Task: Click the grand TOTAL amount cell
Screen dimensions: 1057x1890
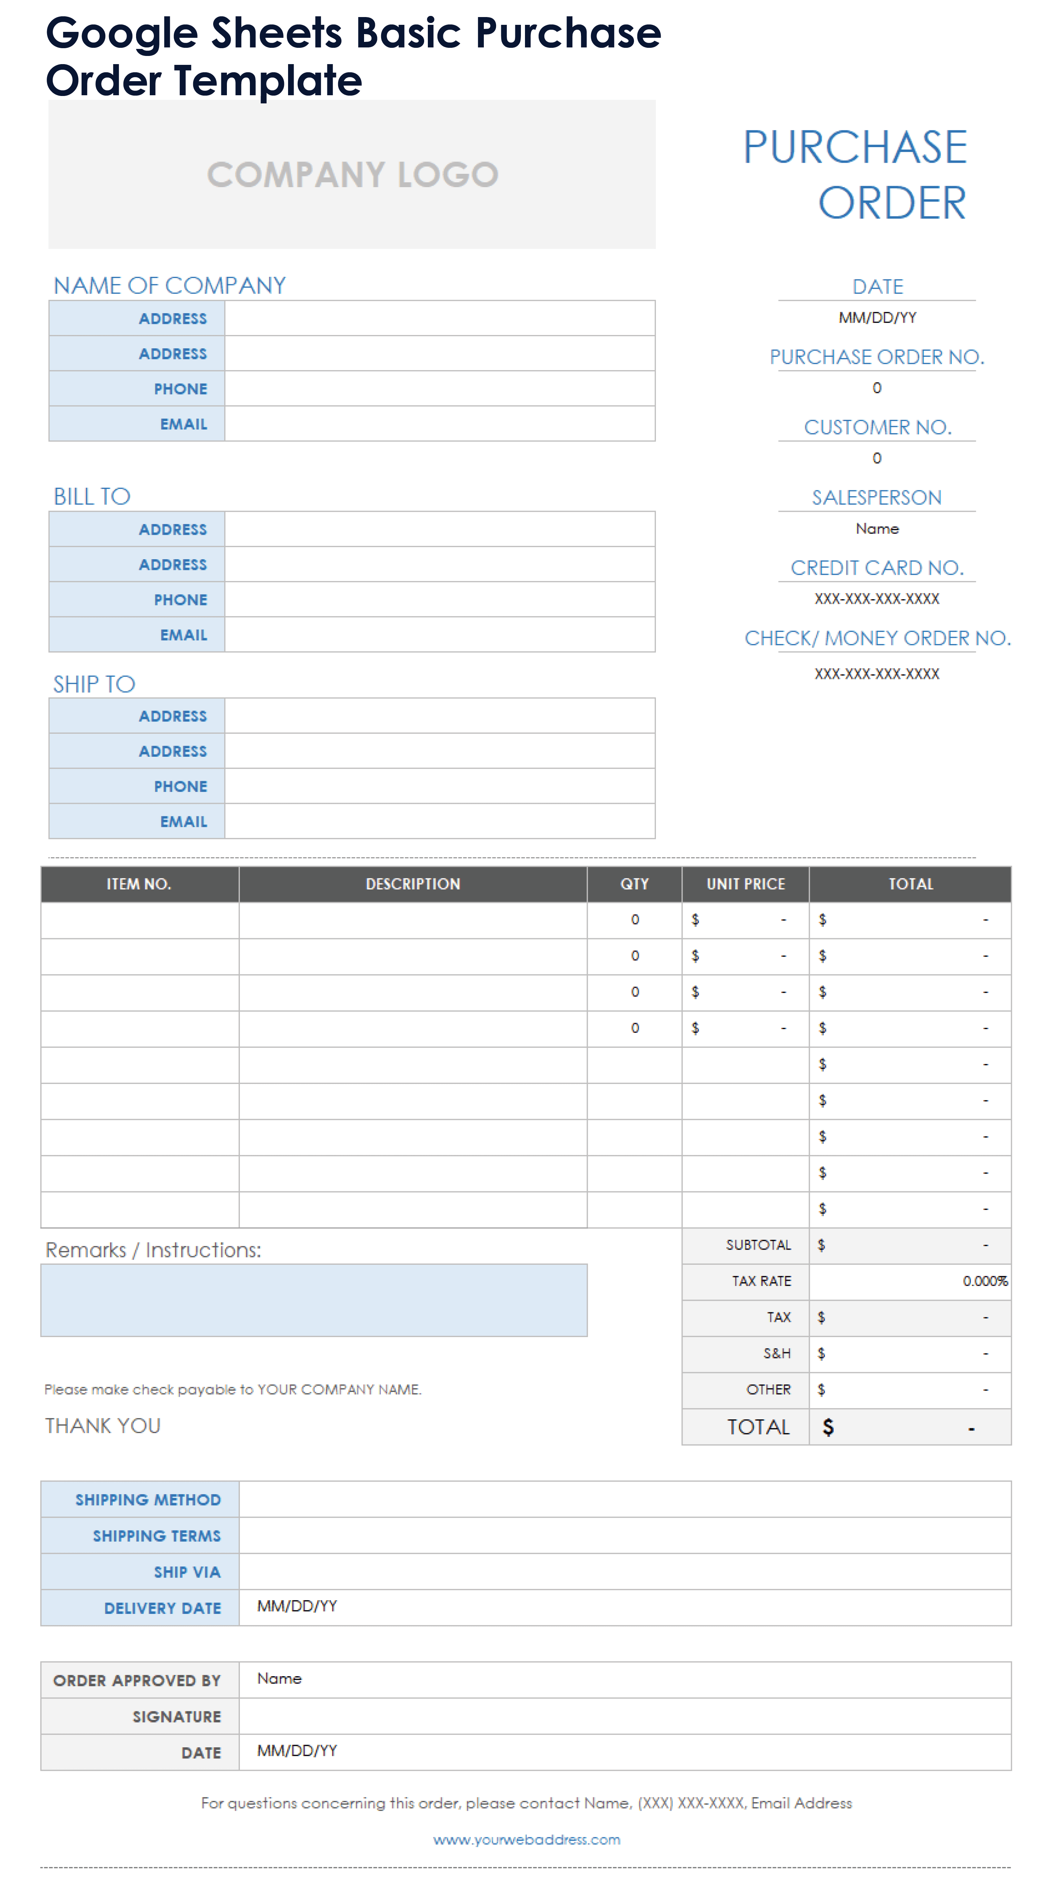Action: pos(910,1427)
